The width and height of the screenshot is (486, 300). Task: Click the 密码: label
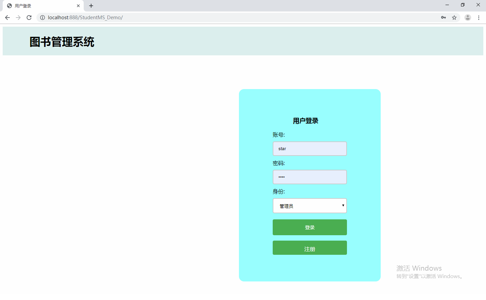[x=279, y=163]
